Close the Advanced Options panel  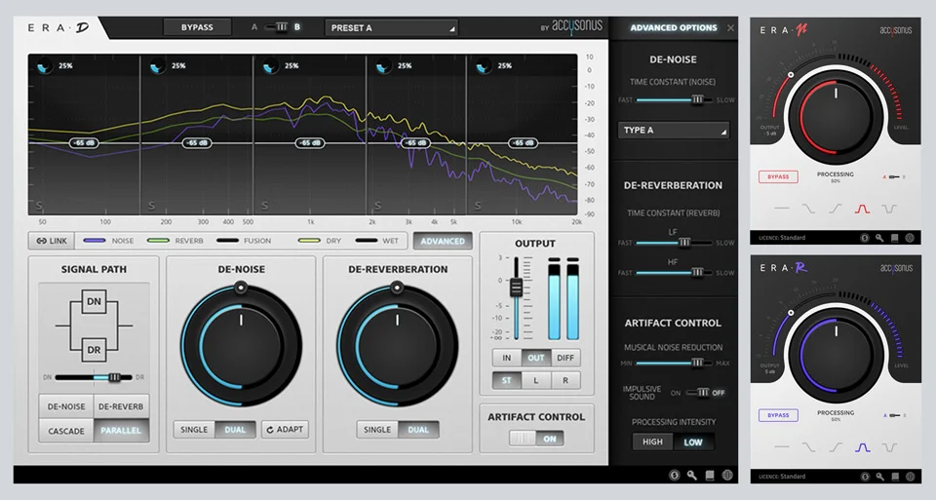730,28
